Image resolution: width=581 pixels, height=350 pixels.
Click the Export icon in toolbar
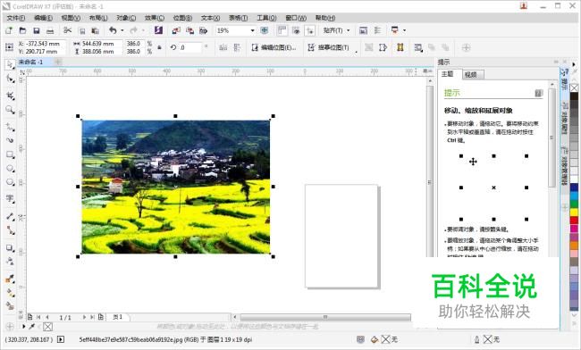pyautogui.click(x=189, y=30)
